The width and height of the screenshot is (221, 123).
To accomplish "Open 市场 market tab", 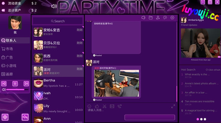I will click(x=15, y=49).
